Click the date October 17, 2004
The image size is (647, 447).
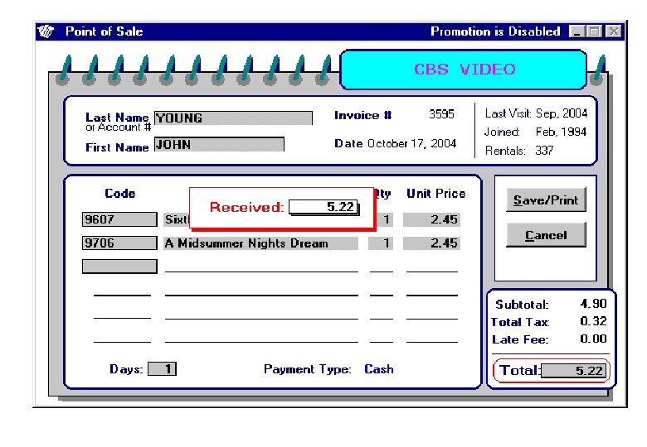411,144
